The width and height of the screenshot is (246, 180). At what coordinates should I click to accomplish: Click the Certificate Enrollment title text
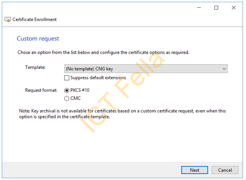(x=35, y=19)
